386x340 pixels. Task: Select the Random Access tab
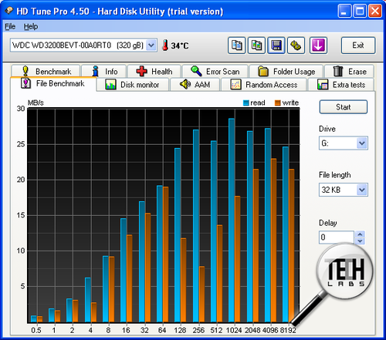(x=264, y=85)
